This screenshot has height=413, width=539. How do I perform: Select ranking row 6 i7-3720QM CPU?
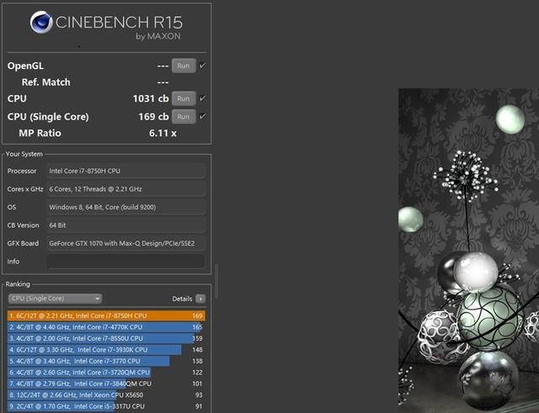tap(106, 373)
